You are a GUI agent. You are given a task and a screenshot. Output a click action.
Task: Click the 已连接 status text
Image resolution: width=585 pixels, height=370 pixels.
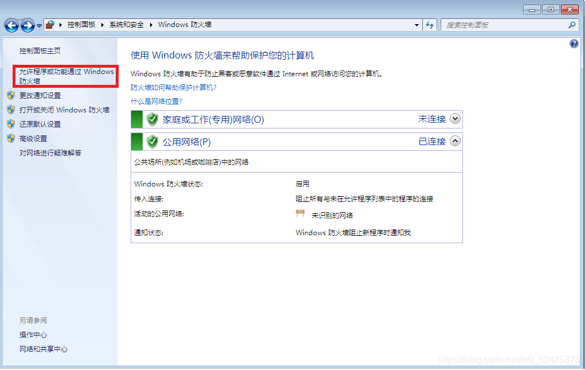click(x=432, y=142)
